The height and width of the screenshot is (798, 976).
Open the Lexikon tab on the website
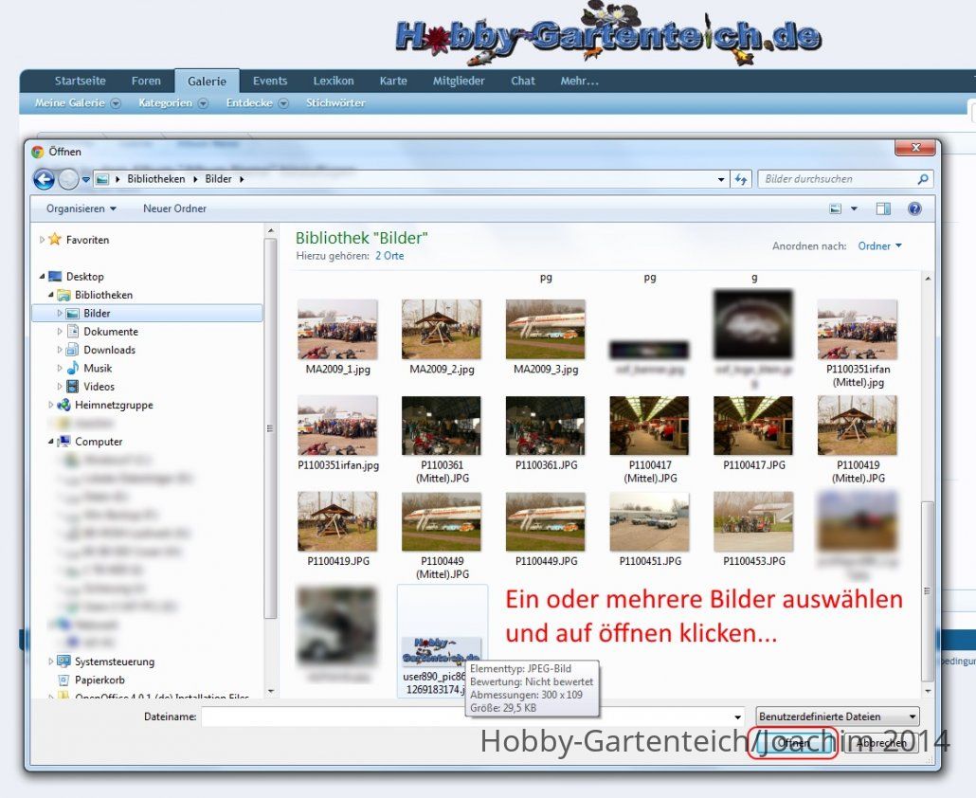point(334,81)
